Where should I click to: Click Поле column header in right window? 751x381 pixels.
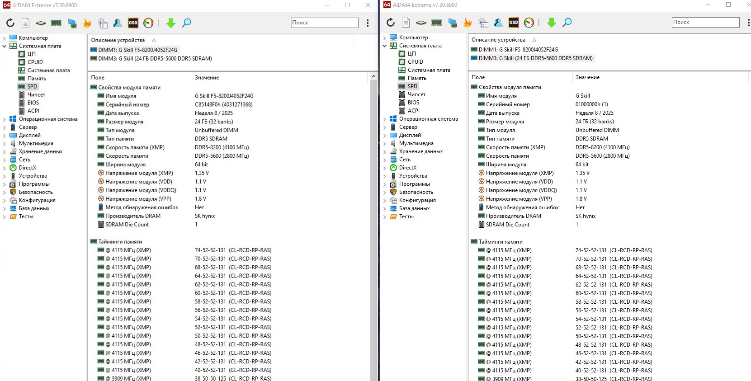pos(478,77)
